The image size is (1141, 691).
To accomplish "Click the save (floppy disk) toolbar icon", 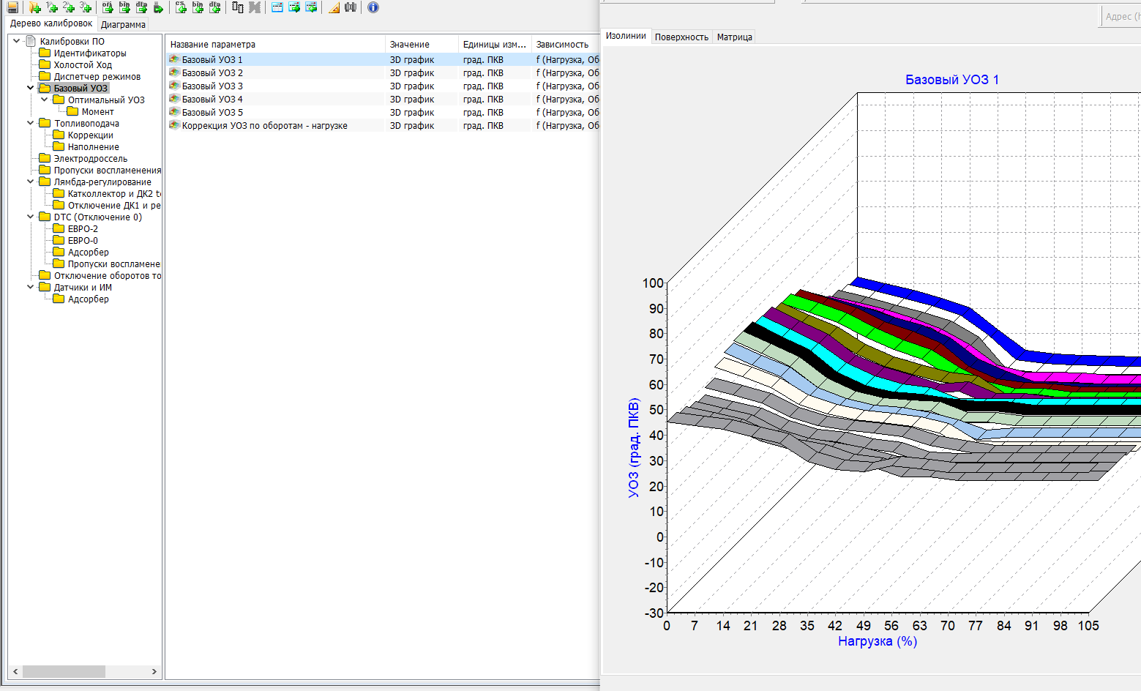I will point(12,7).
